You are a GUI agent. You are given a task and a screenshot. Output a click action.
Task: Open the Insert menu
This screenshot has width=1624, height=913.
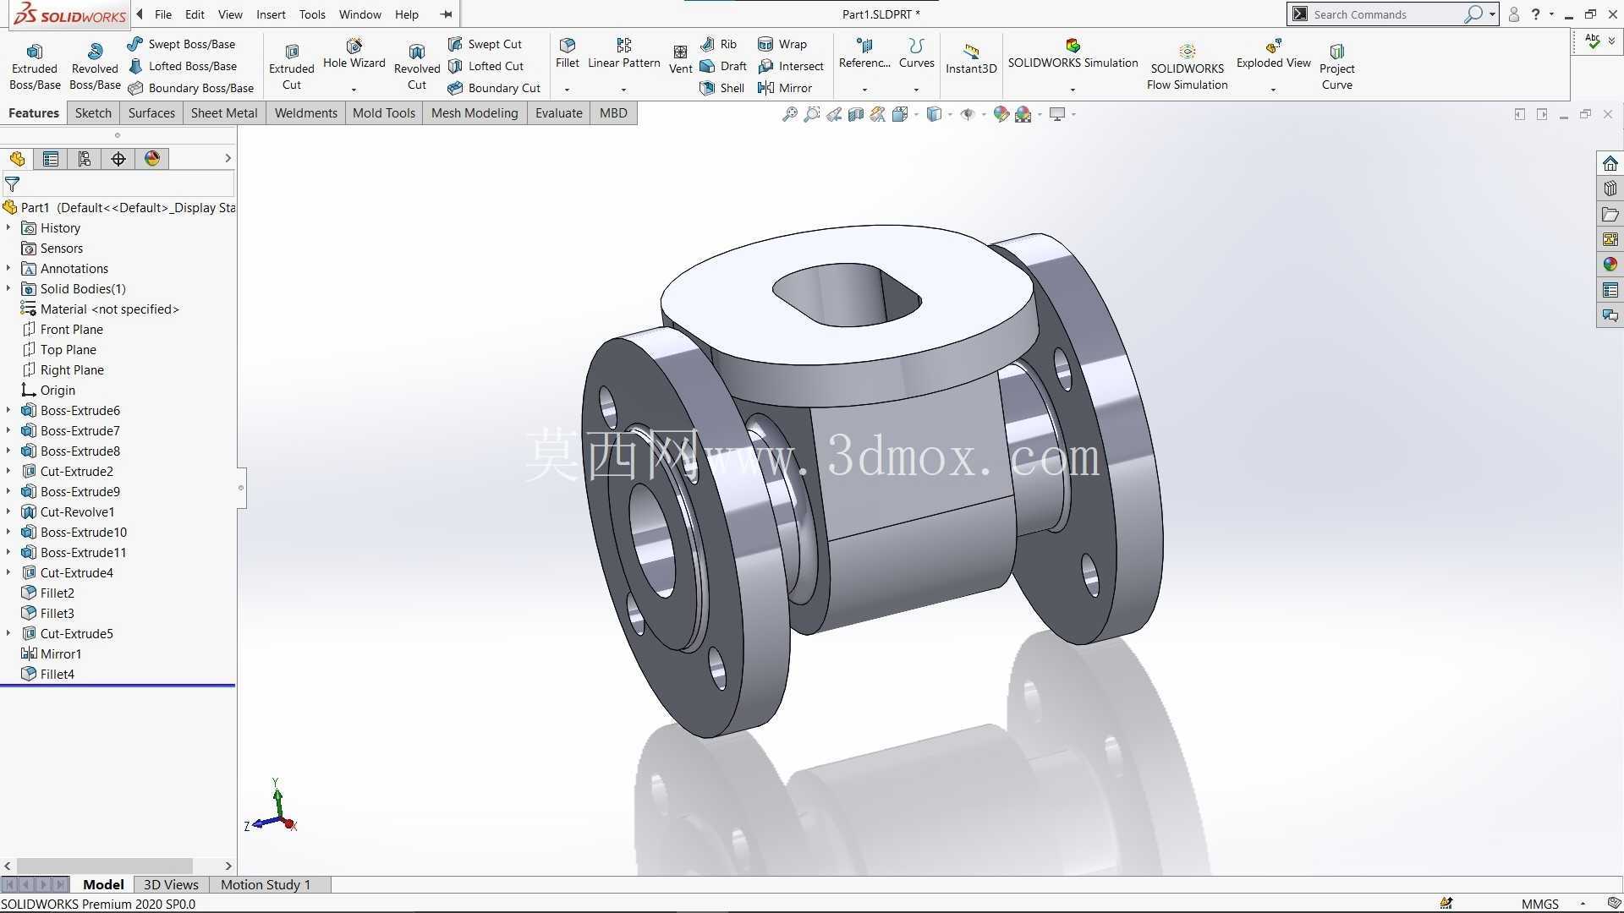[271, 14]
